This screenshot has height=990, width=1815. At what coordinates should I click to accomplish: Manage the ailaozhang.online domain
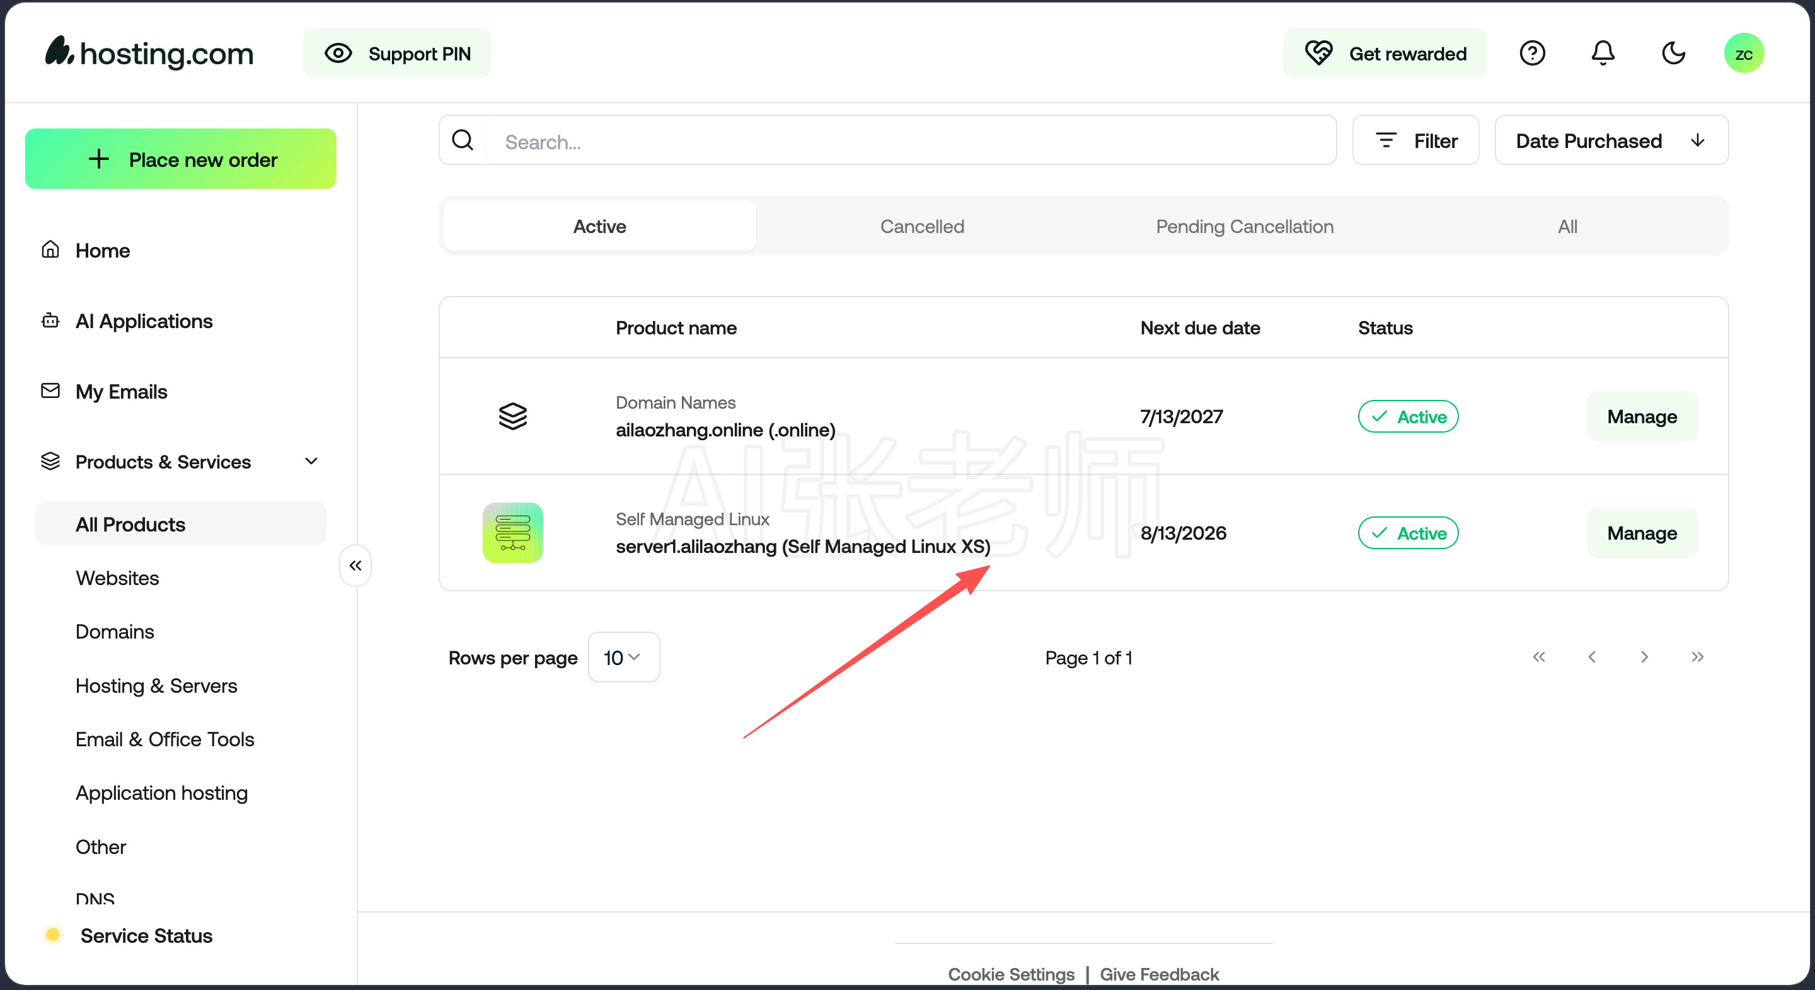(1642, 416)
